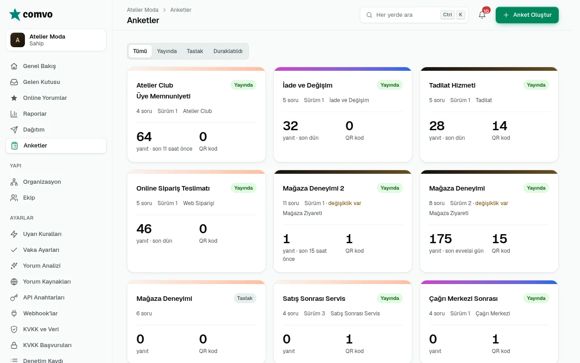Switch to the Taslak filter tab
Screen dimensions: 580x363
(195, 51)
